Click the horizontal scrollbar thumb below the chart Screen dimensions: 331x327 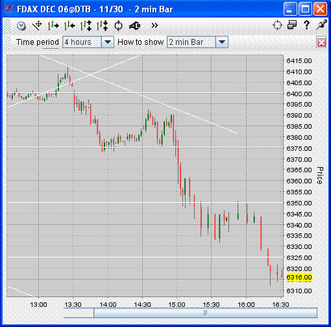(x=205, y=313)
